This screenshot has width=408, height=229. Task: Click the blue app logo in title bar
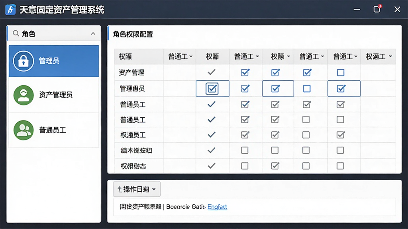point(10,10)
